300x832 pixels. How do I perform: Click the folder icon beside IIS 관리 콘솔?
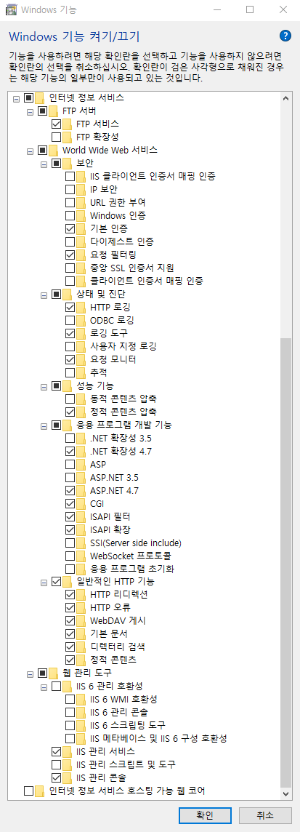click(x=67, y=777)
